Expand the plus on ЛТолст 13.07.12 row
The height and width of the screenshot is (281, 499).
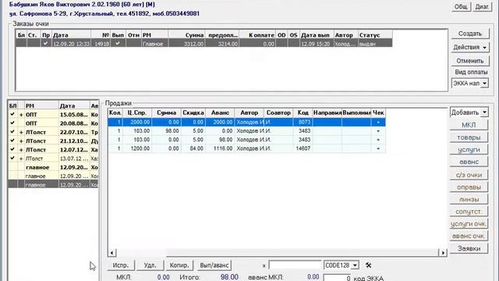(x=21, y=158)
